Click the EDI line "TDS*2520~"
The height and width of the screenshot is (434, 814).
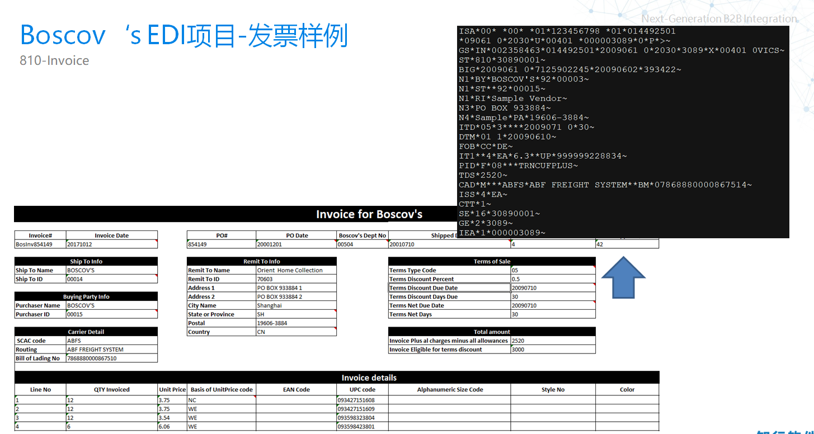tap(483, 175)
